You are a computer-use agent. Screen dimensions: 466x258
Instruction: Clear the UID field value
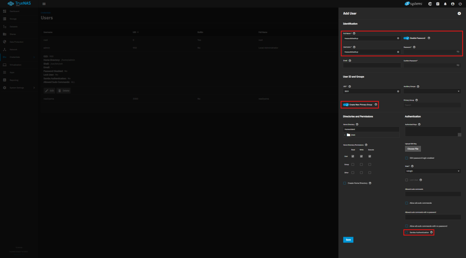tap(398, 91)
